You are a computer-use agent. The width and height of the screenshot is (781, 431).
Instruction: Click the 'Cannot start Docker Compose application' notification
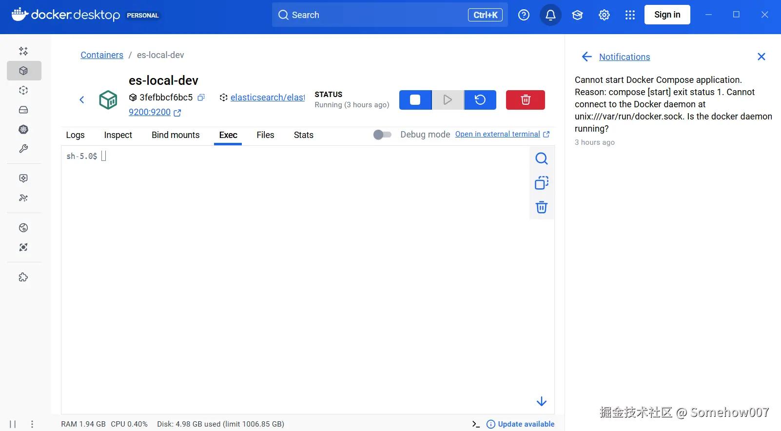pos(673,104)
